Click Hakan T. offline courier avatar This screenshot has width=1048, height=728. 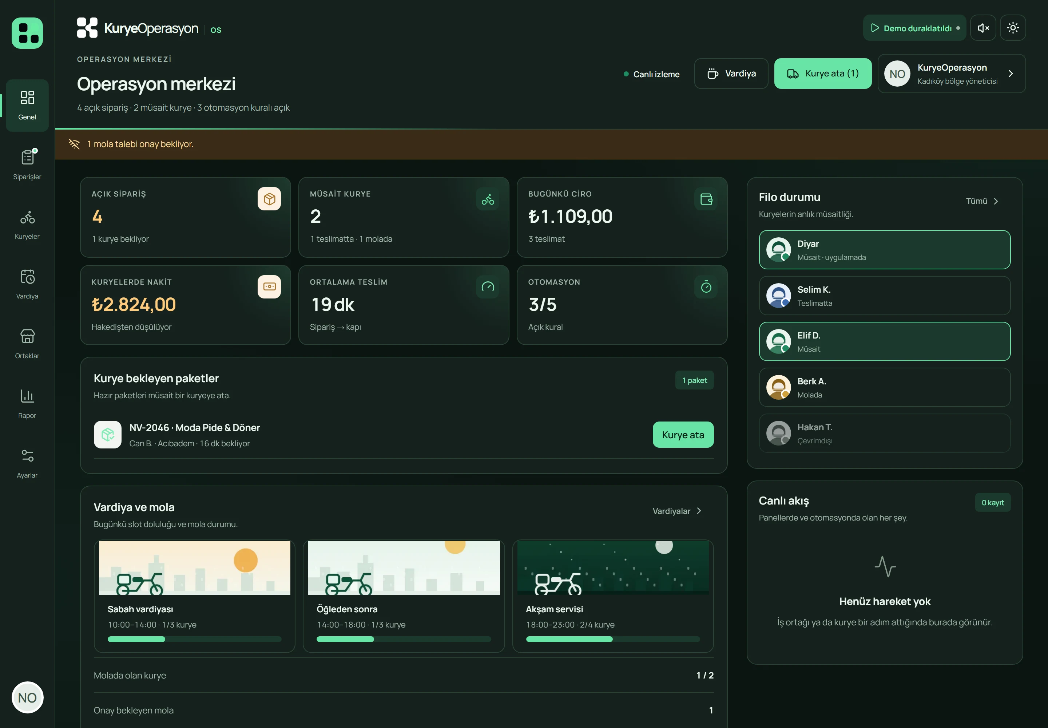tap(778, 433)
